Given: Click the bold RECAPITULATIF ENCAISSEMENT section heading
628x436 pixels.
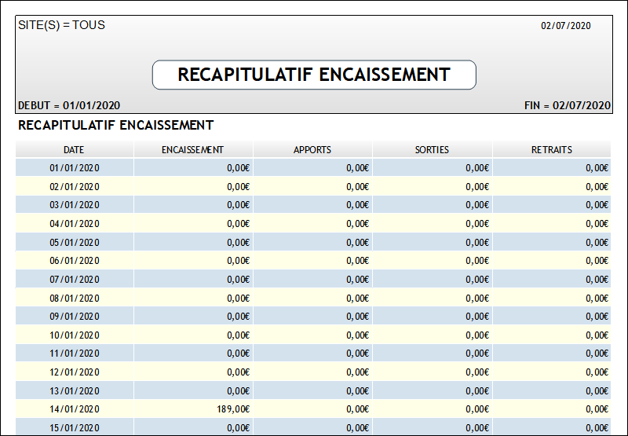Looking at the screenshot, I should [115, 125].
